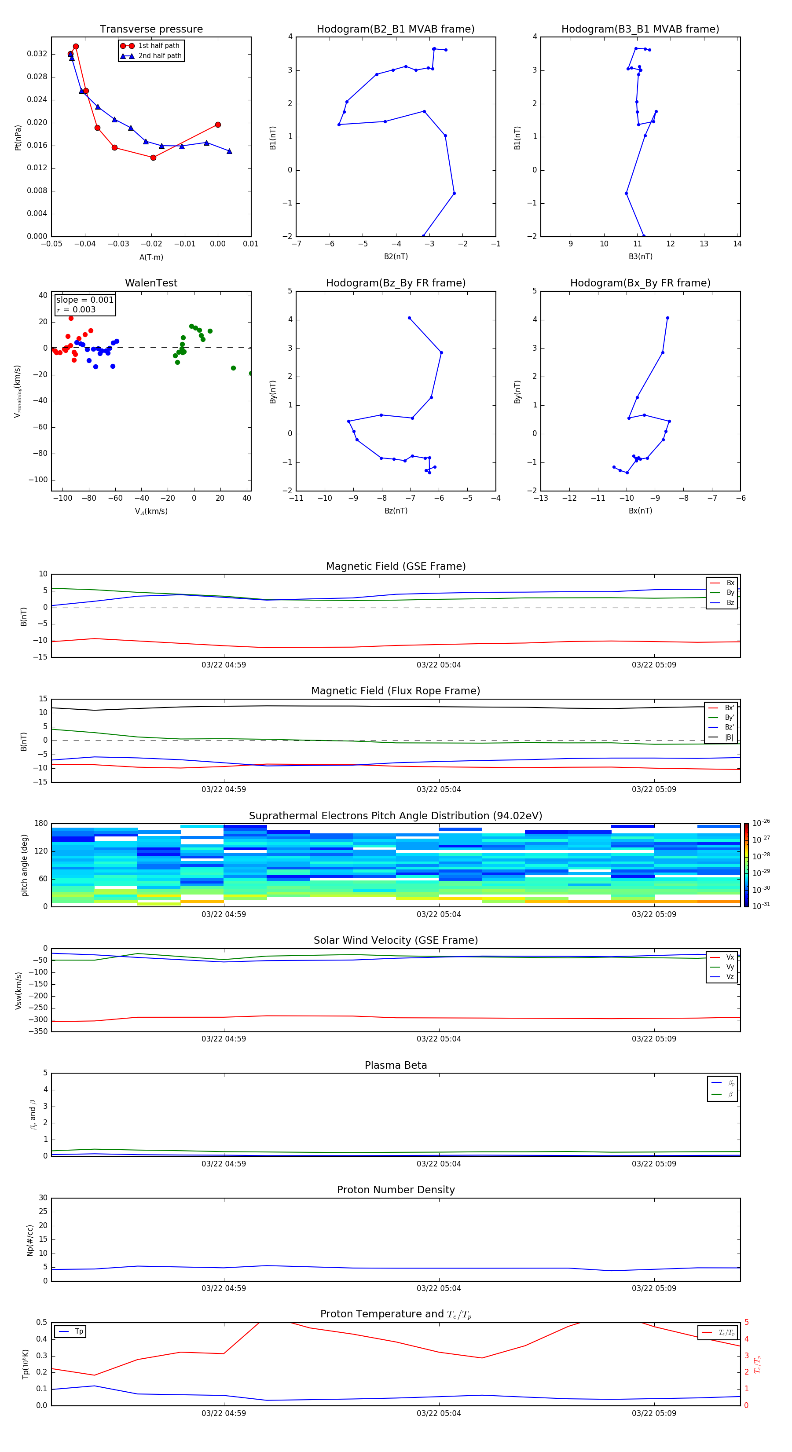The width and height of the screenshot is (792, 1452).
Task: Click the 'Hodogram(Bx_By FR frame)' title
Action: click(640, 283)
